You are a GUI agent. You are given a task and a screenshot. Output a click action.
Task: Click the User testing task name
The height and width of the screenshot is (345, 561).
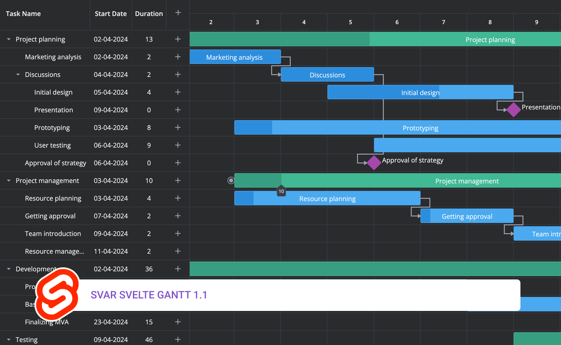(53, 145)
